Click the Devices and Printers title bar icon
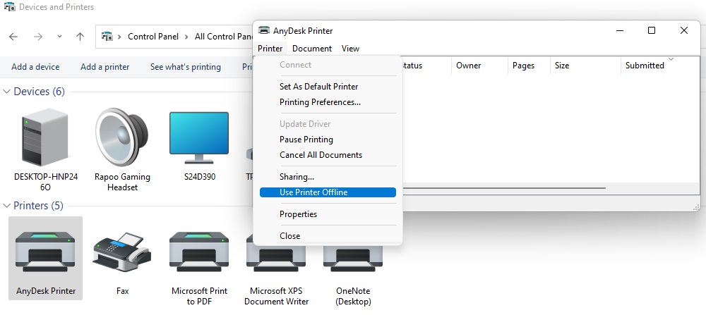The height and width of the screenshot is (315, 706). pyautogui.click(x=9, y=7)
